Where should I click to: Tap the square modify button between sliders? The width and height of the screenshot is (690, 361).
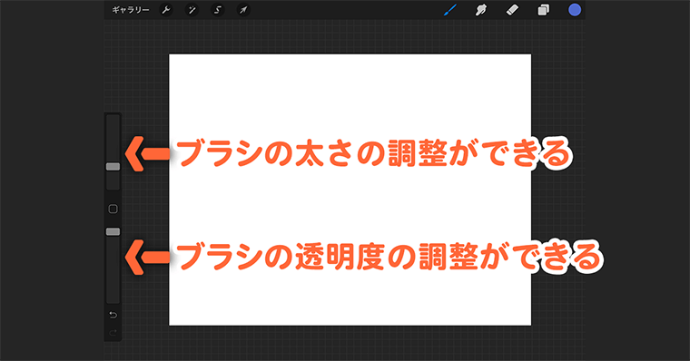[x=113, y=209]
